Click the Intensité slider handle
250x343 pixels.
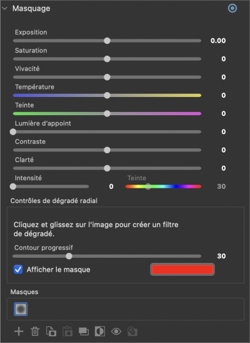[x=13, y=187]
